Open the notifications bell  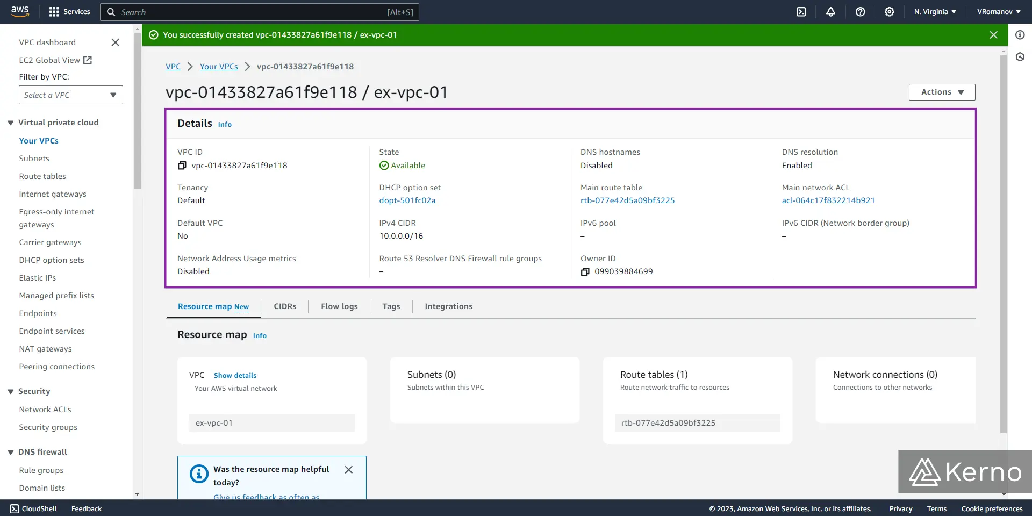click(x=830, y=12)
